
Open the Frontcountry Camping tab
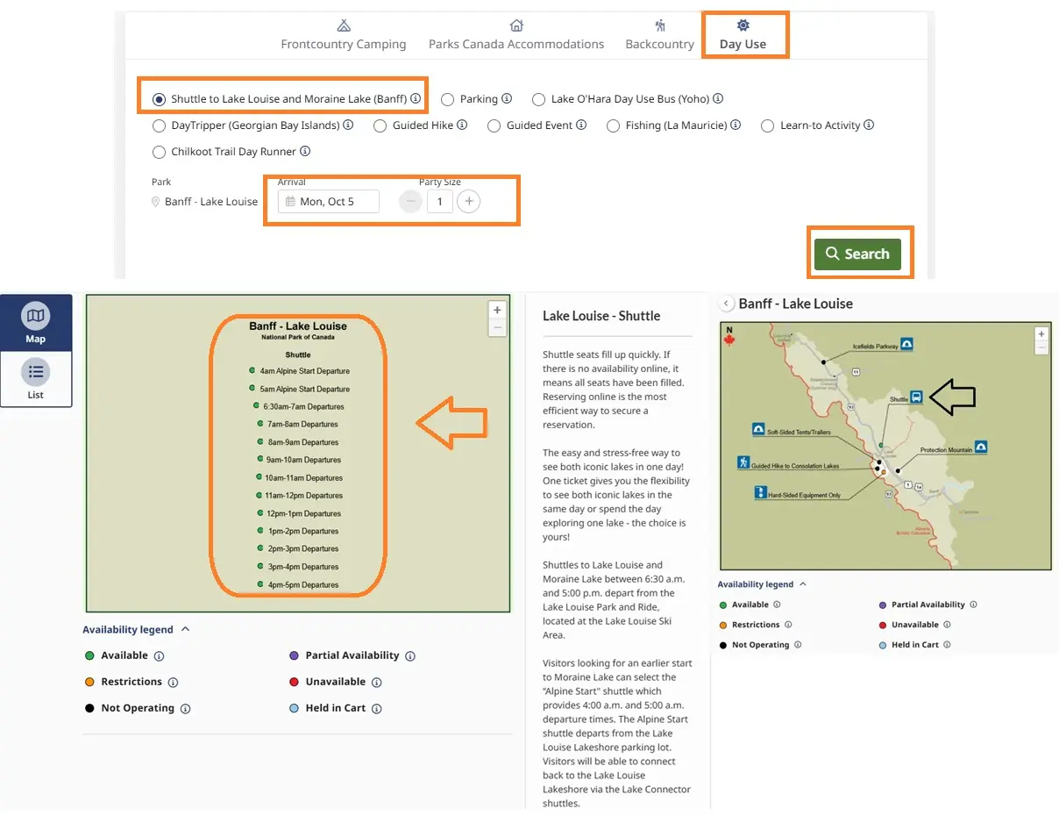coord(344,35)
